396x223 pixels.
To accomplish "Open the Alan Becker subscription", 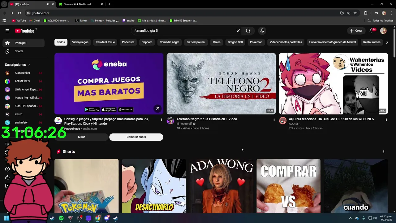I will (24, 73).
